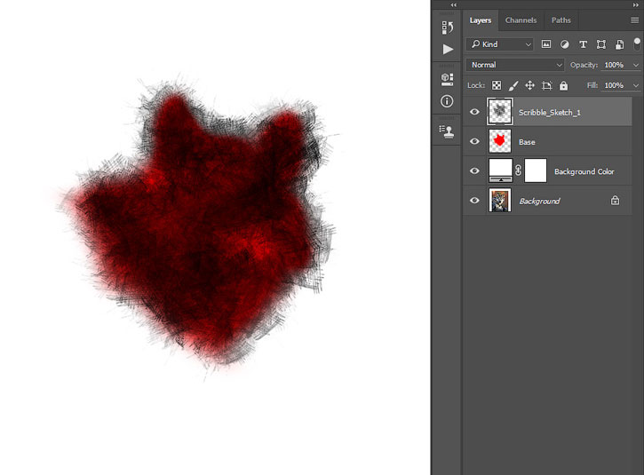Click the Fill label
Image resolution: width=644 pixels, height=475 pixels.
(x=592, y=85)
